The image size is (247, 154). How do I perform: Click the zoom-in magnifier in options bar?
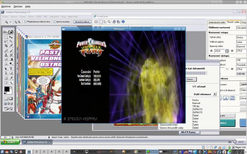coord(16,22)
